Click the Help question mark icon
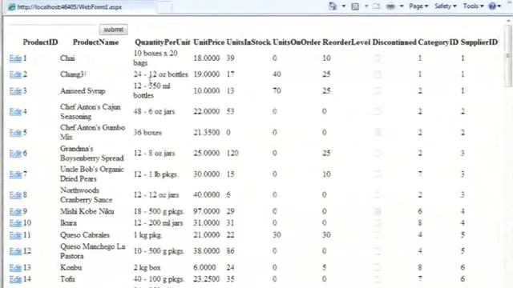Screen dimensions: 513x288 click(x=492, y=6)
